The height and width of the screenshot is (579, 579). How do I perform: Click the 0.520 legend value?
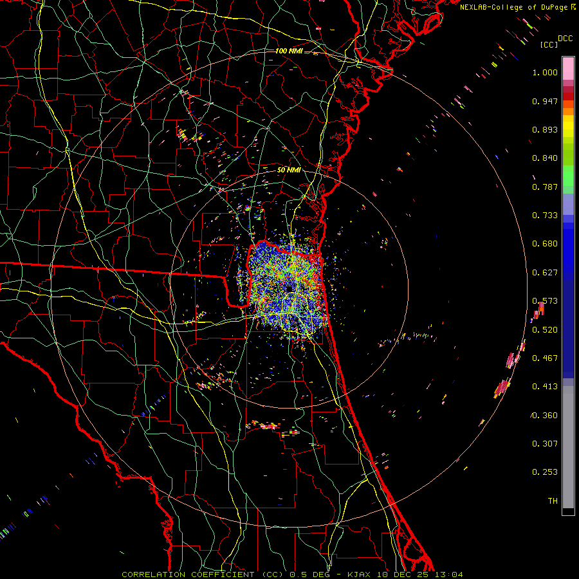pos(545,330)
